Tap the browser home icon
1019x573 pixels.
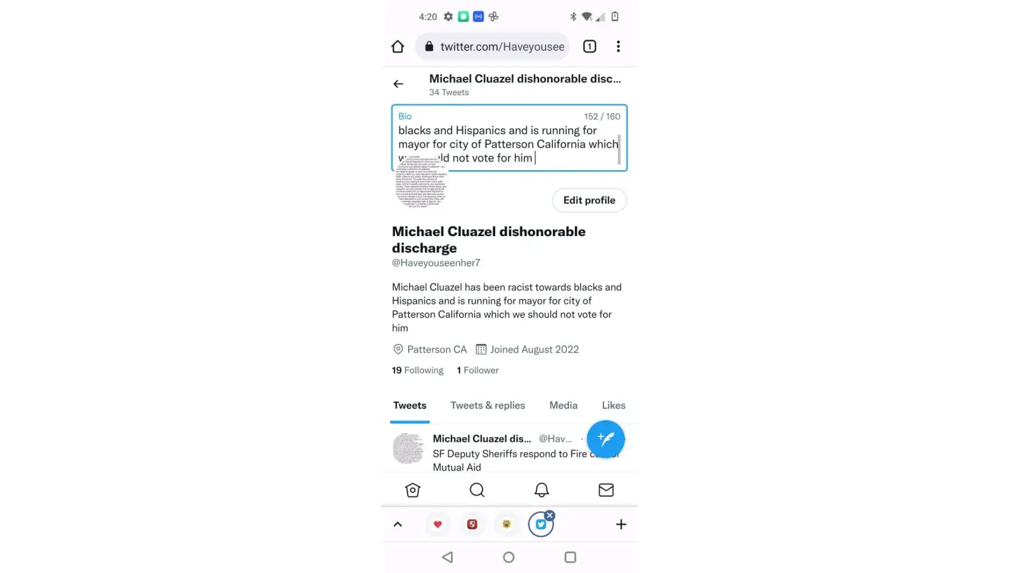(x=398, y=46)
